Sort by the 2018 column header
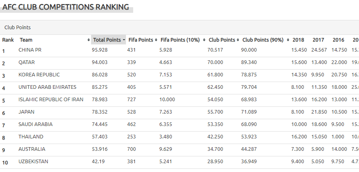The image size is (359, 172). (298, 40)
